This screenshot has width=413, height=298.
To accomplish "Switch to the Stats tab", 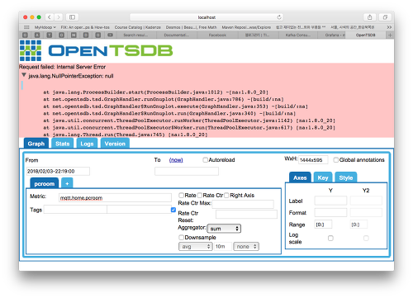I will pyautogui.click(x=63, y=144).
